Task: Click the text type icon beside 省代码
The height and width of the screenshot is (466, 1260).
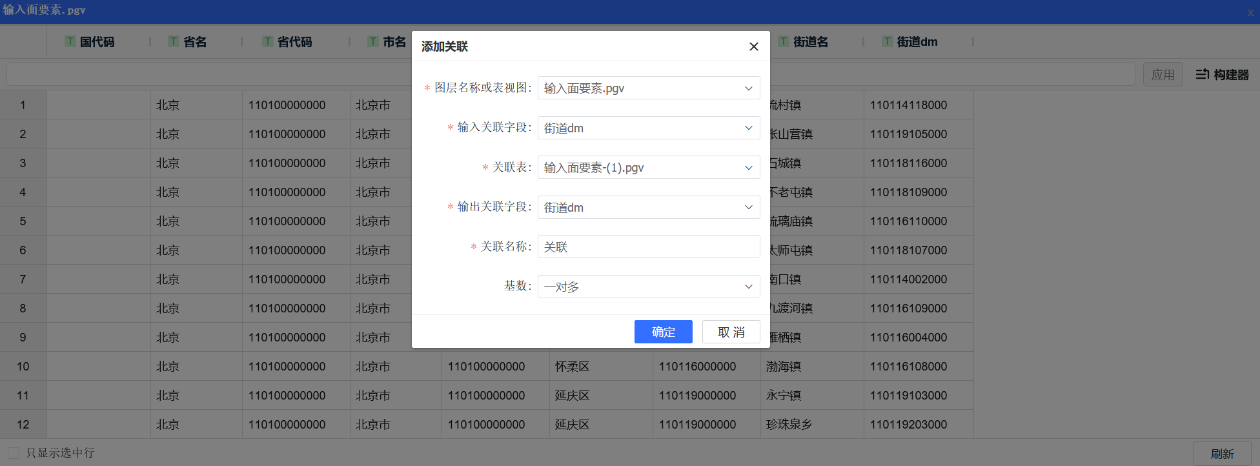Action: coord(268,42)
